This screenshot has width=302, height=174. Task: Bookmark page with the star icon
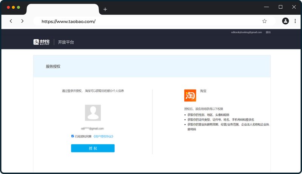[265, 21]
